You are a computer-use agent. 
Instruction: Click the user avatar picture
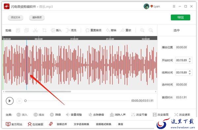[x=146, y=6]
